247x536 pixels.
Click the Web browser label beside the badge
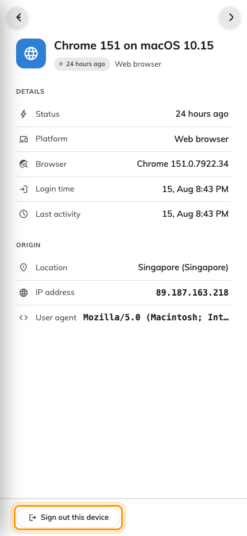pyautogui.click(x=138, y=64)
